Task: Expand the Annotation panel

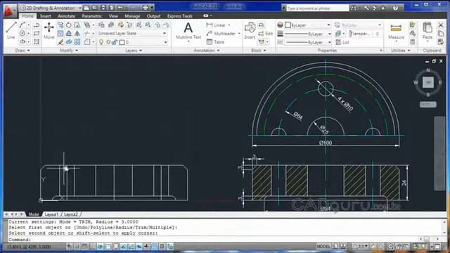Action: click(x=207, y=51)
